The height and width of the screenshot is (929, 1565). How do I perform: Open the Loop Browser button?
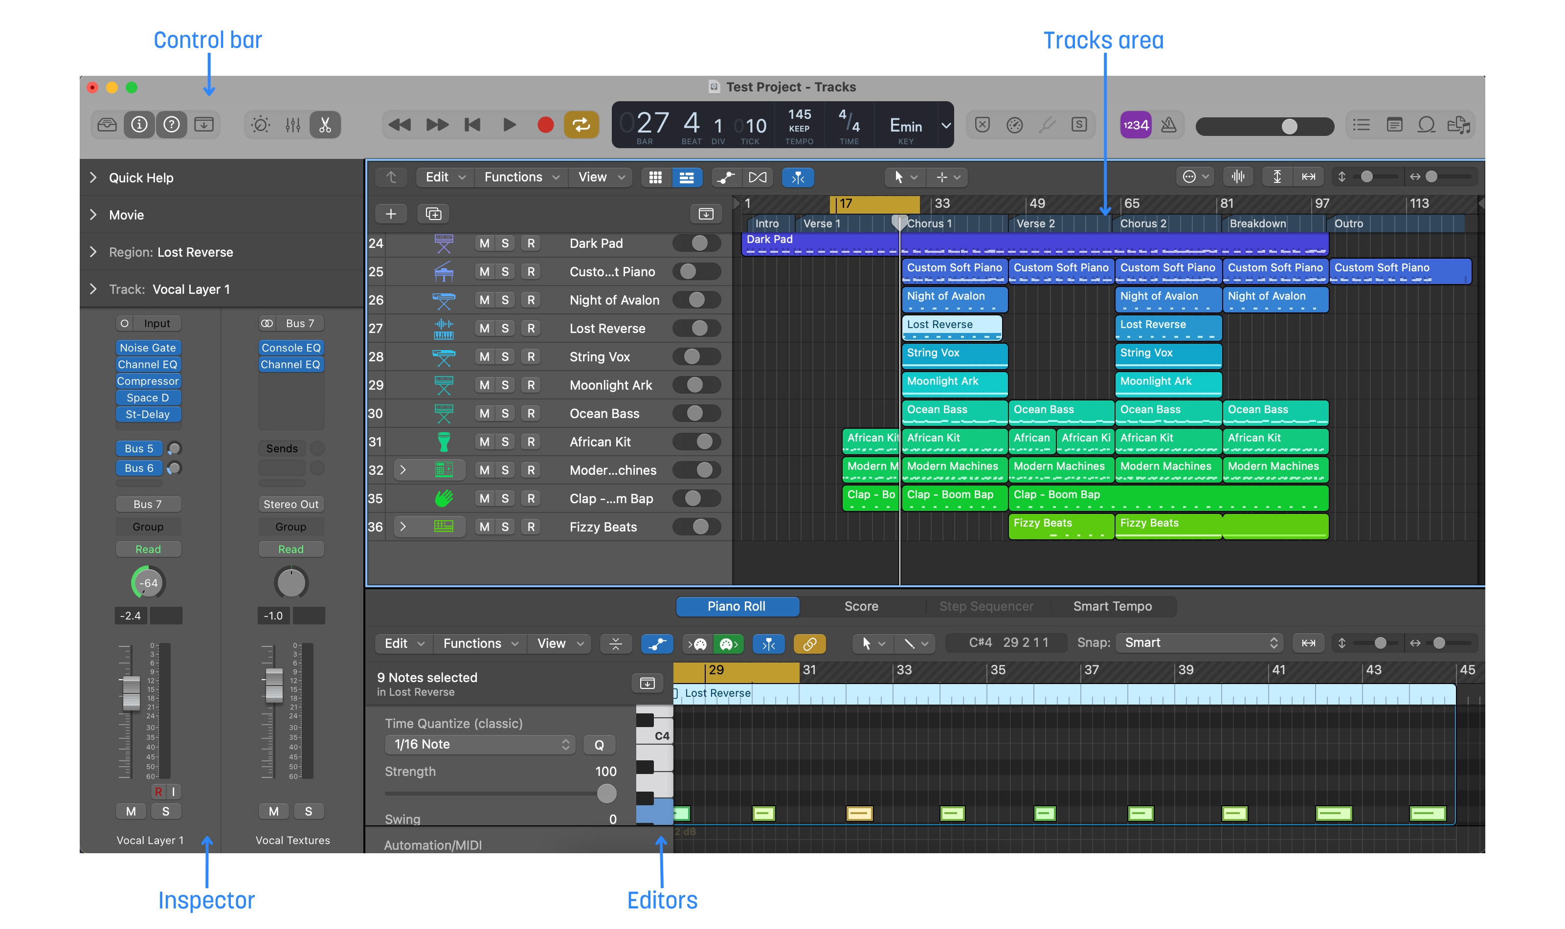(1426, 125)
